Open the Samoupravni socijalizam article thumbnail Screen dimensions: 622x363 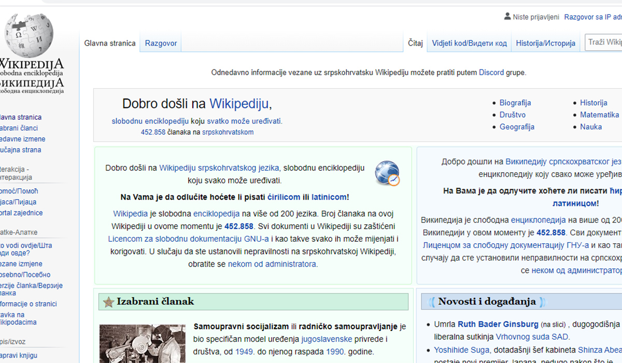(142, 344)
